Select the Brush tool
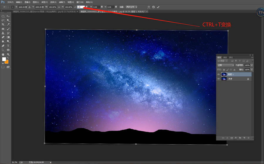Viewport: 264px width, 164px height. point(8,29)
